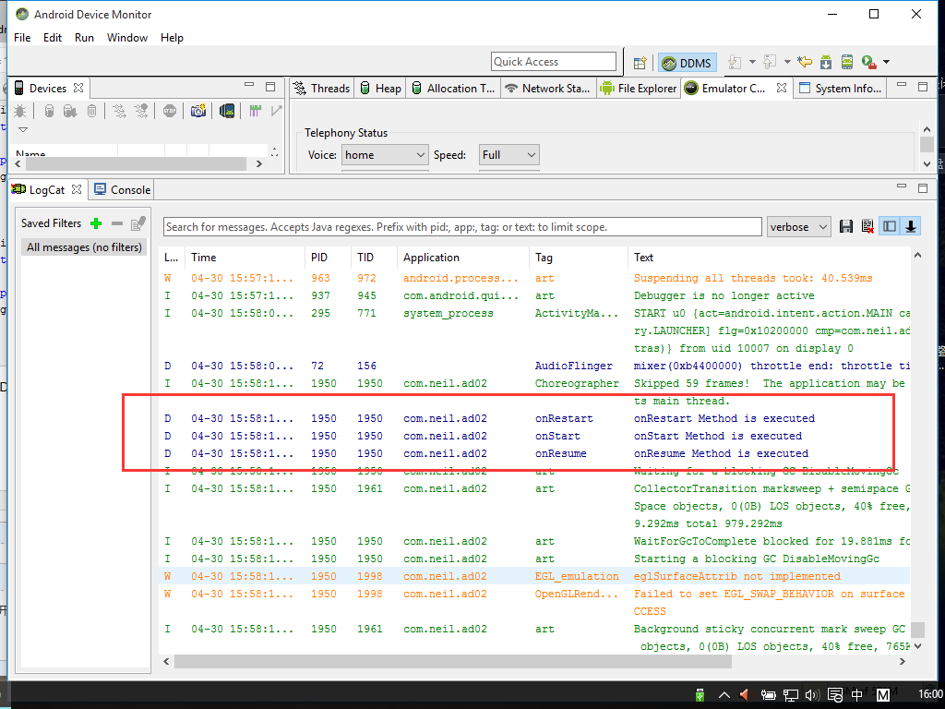Open the Voice telephony status dropdown
This screenshot has width=945, height=709.
click(385, 155)
